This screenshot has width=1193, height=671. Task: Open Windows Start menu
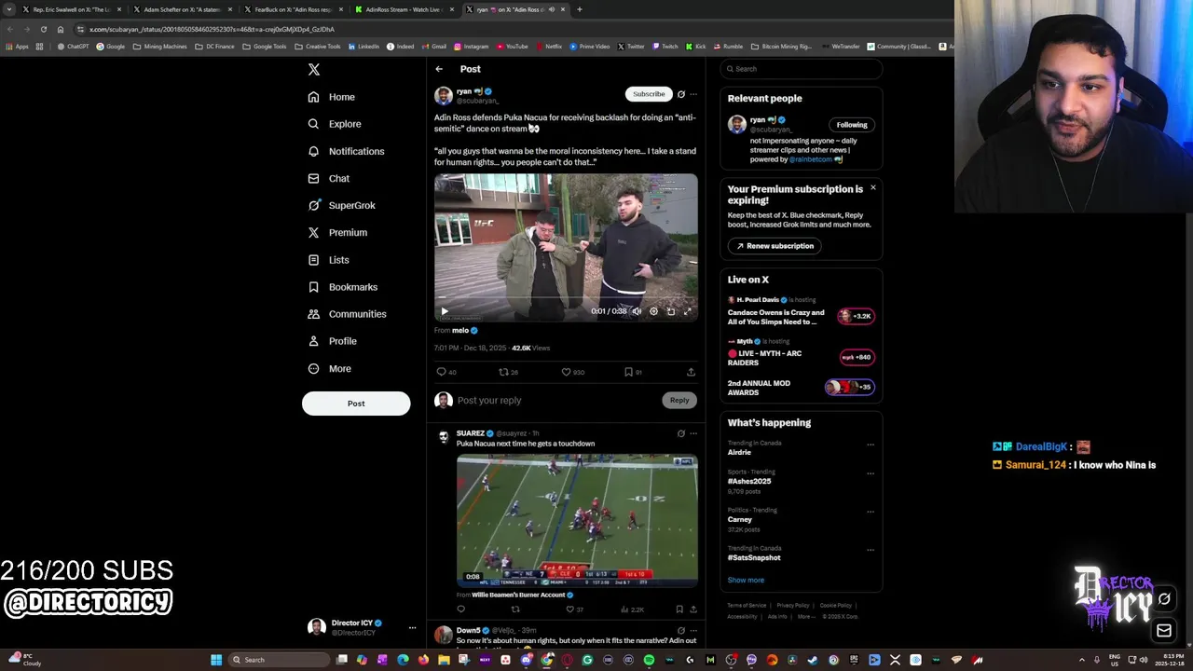pyautogui.click(x=216, y=660)
